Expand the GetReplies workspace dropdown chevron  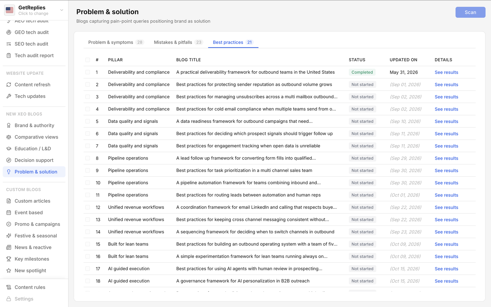62,10
